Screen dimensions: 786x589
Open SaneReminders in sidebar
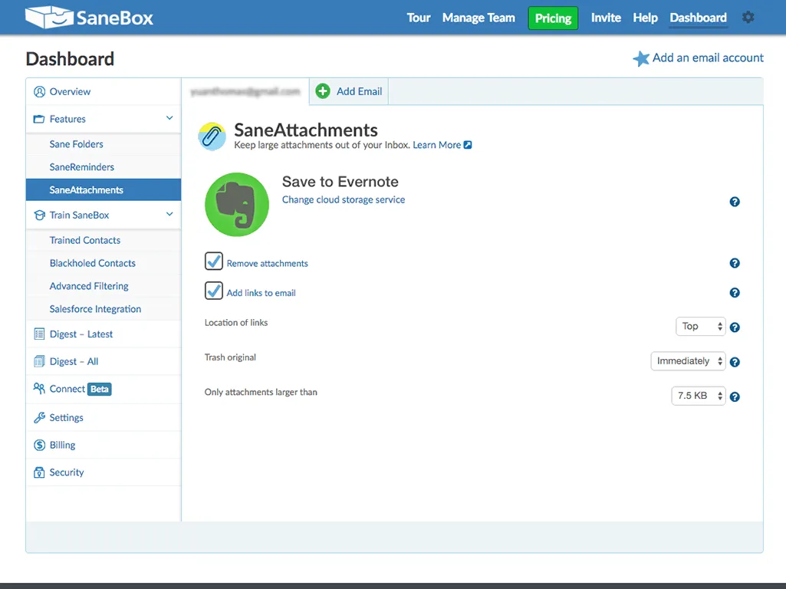pos(82,167)
